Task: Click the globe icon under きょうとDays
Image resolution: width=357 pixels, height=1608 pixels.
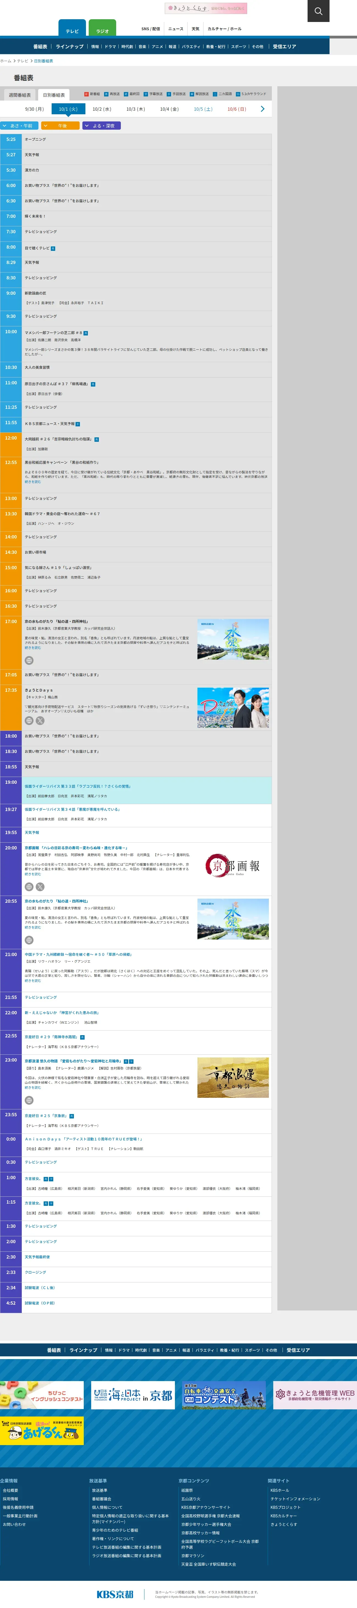Action: (29, 720)
